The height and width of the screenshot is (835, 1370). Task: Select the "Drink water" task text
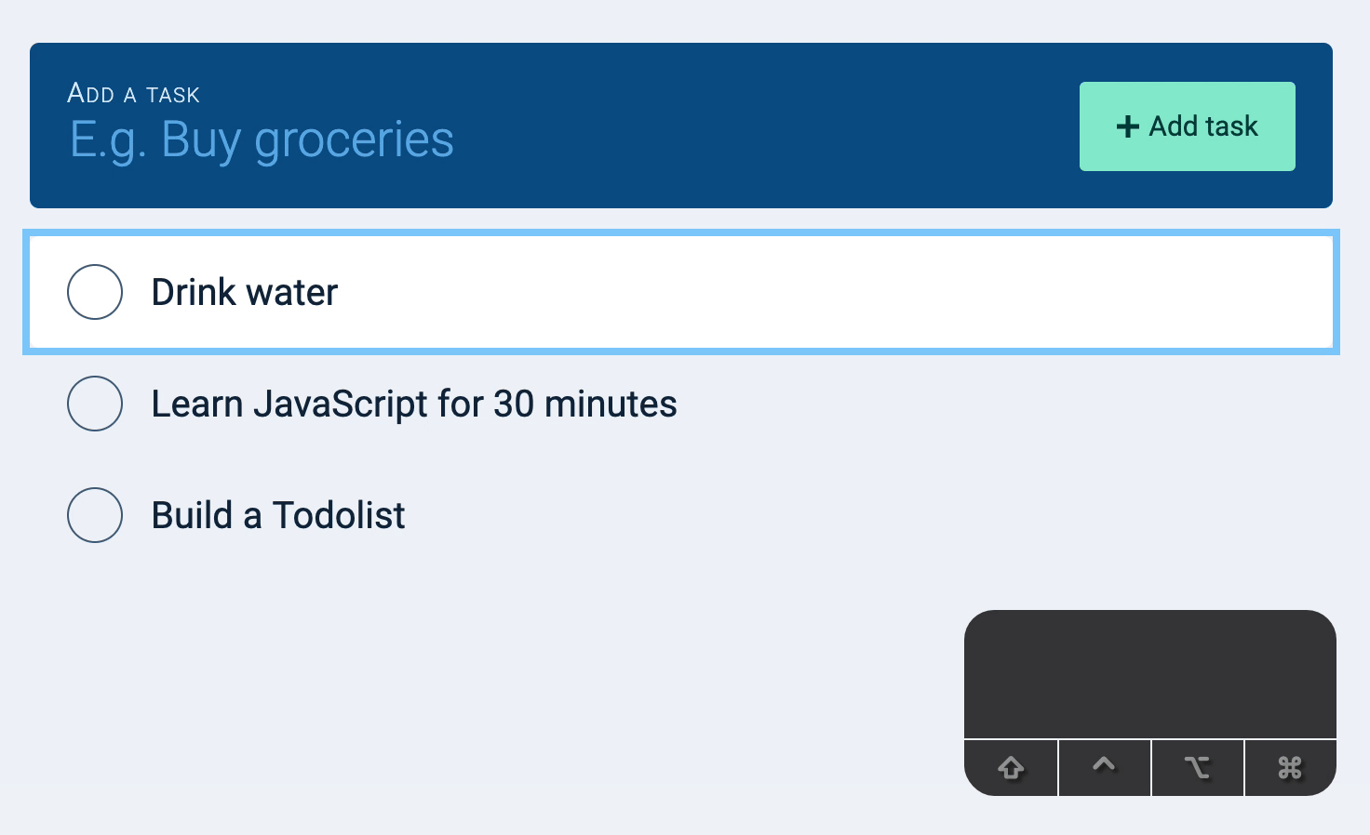(x=244, y=291)
